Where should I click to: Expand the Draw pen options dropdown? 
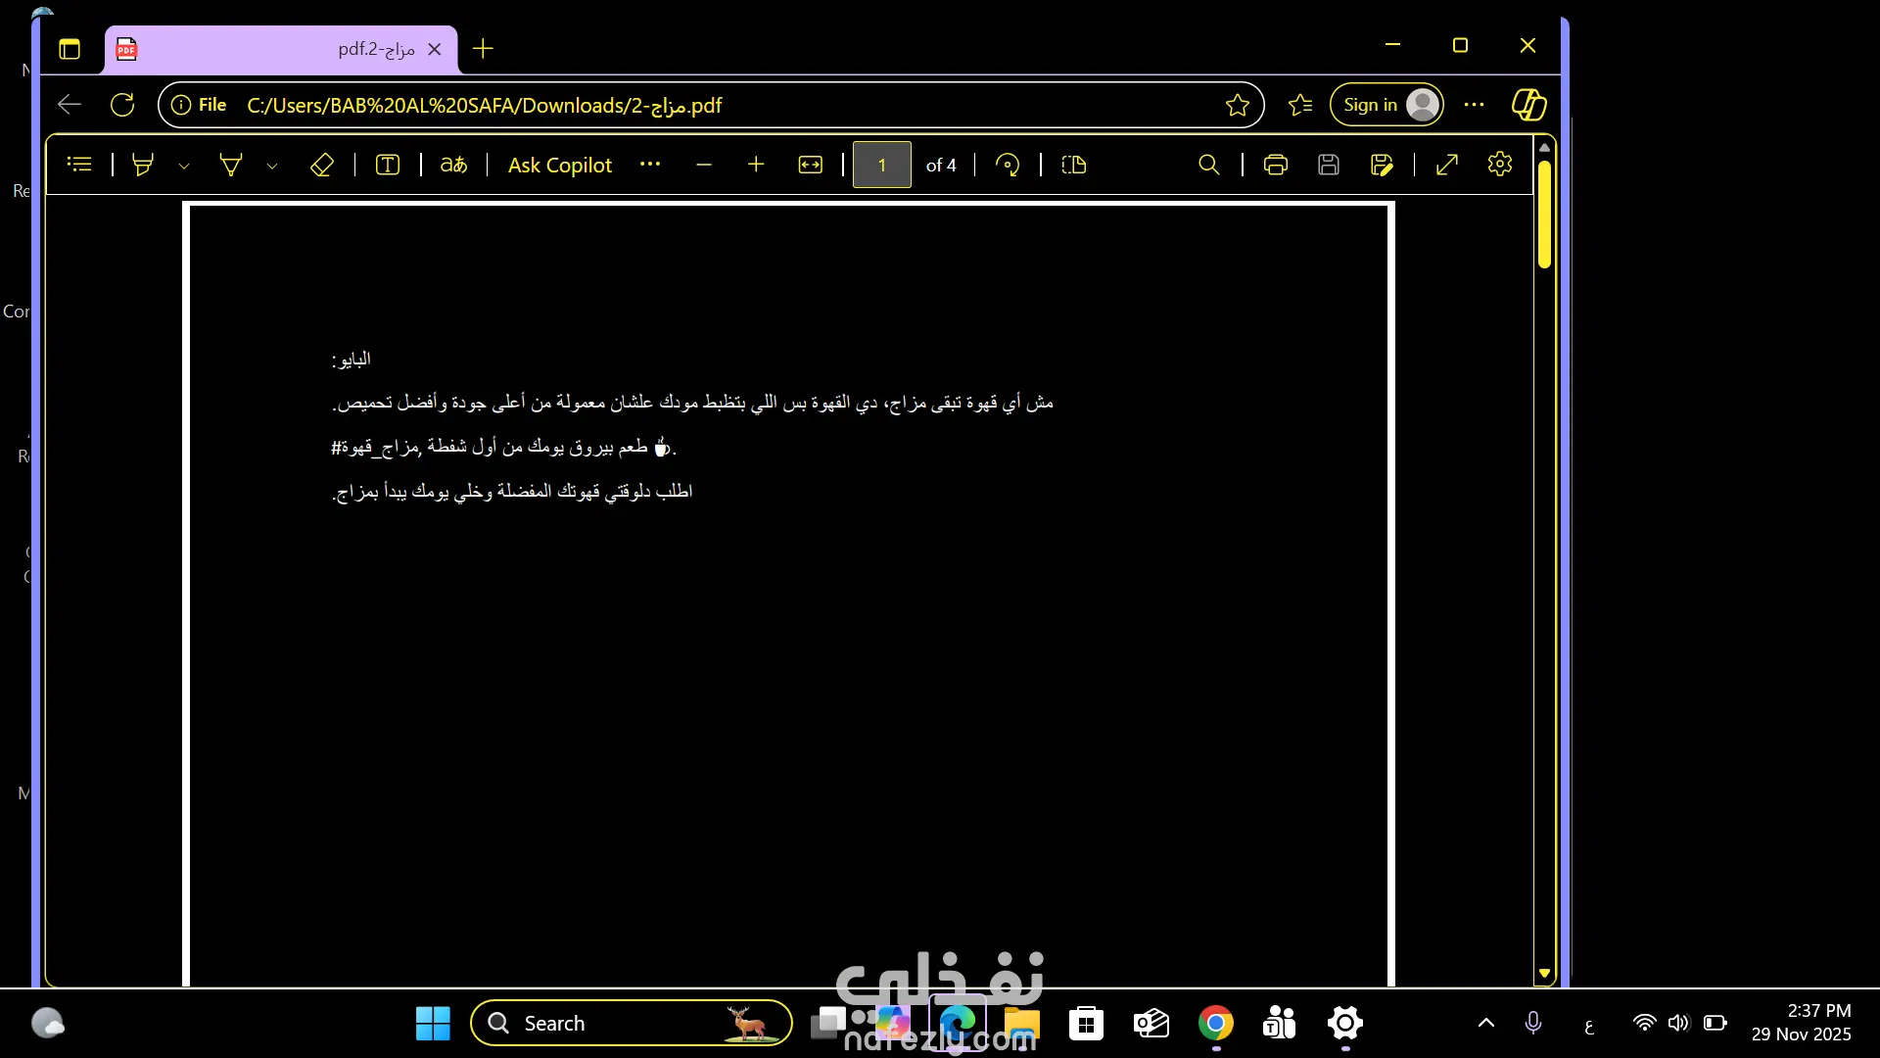[x=272, y=166]
